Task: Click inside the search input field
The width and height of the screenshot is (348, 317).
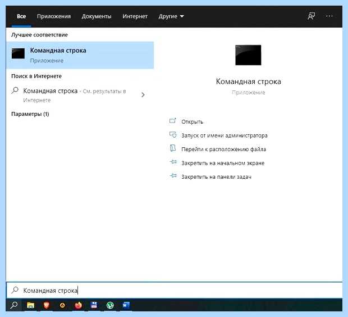Action: pyautogui.click(x=175, y=290)
